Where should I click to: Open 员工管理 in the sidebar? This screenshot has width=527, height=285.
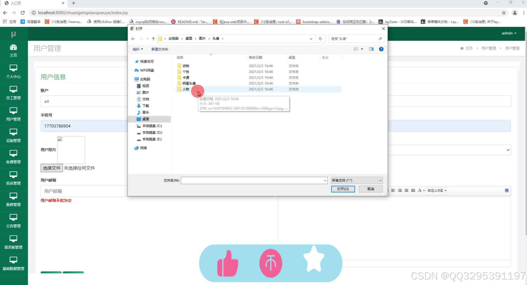point(13,93)
